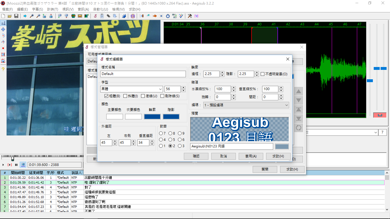Image resolution: width=390 pixels, height=219 pixels.
Task: Click the Zoom out magnifier icon
Action: pyautogui.click(x=38, y=16)
